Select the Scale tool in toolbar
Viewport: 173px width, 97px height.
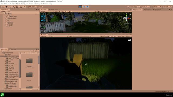[x=14, y=7]
